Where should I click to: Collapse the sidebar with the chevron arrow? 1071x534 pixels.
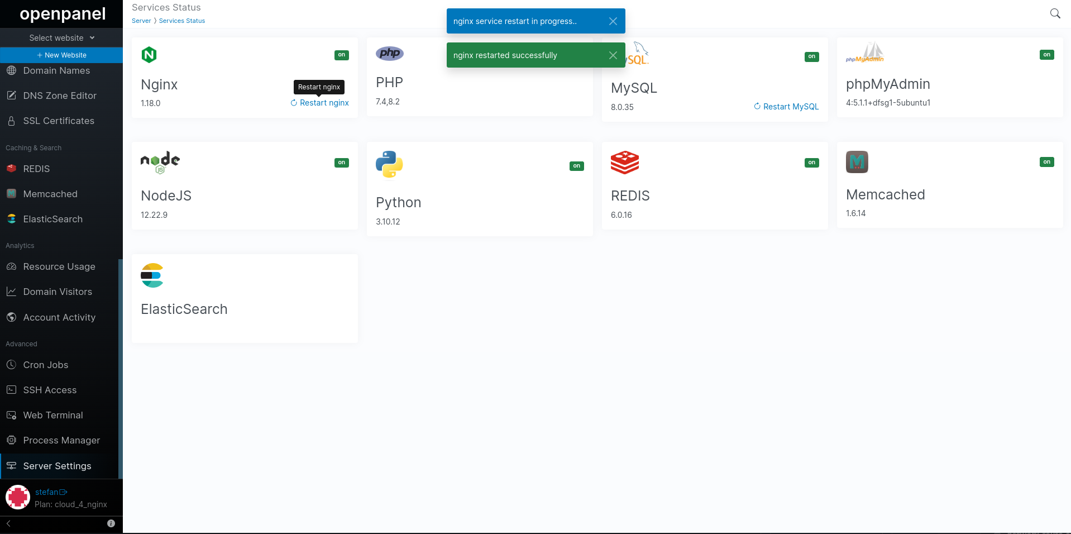point(8,523)
